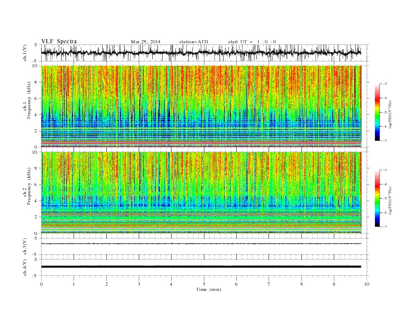This screenshot has width=413, height=319.
Task: Click the 'ch.3(V)' axis label
Action: 25,247
